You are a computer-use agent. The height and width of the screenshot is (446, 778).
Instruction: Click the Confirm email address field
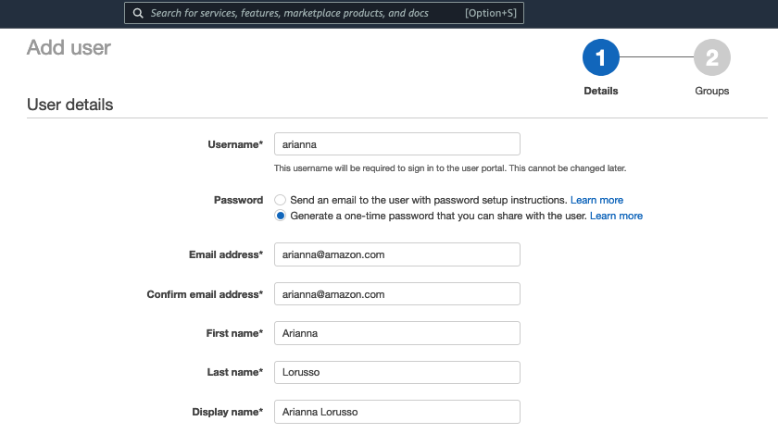(x=396, y=294)
